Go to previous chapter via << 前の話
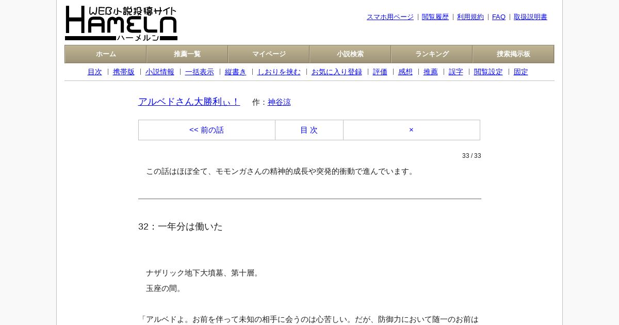This screenshot has height=325, width=619. click(x=207, y=130)
